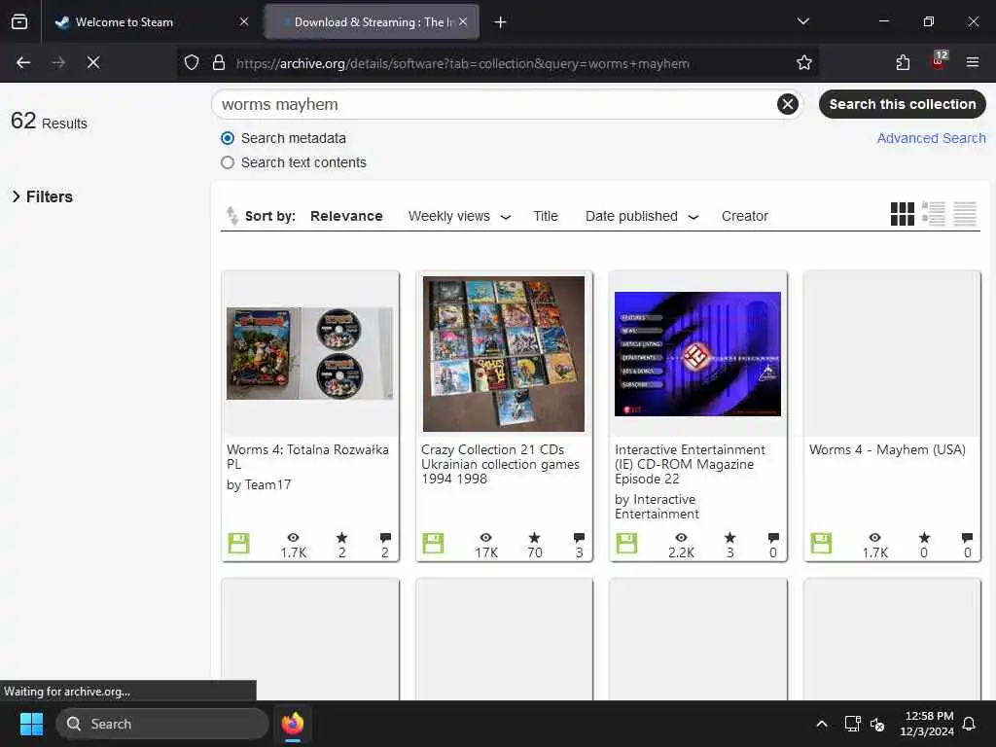Stop loading the page
The image size is (996, 747).
93,62
